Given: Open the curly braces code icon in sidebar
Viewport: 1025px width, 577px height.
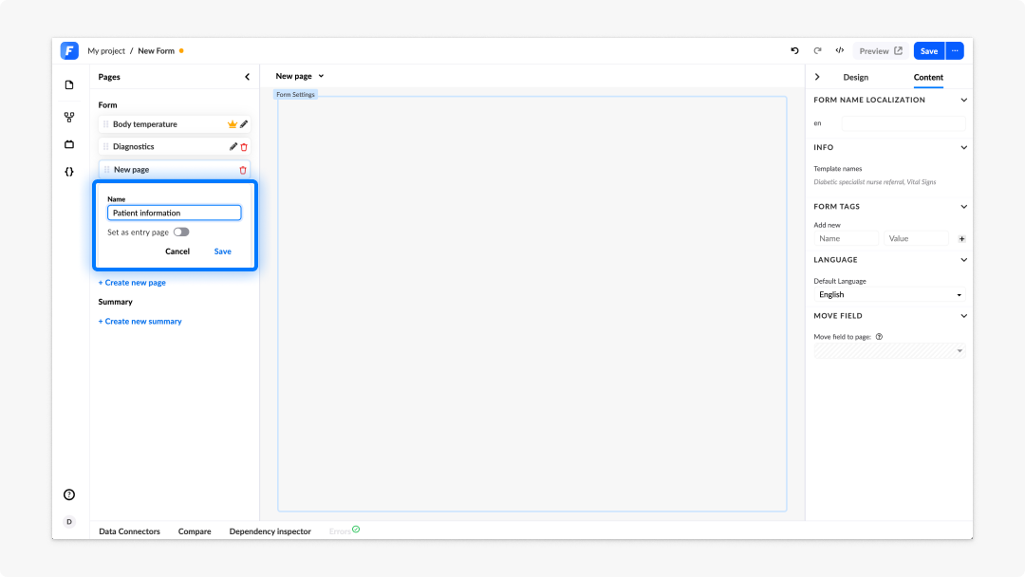Looking at the screenshot, I should point(69,172).
